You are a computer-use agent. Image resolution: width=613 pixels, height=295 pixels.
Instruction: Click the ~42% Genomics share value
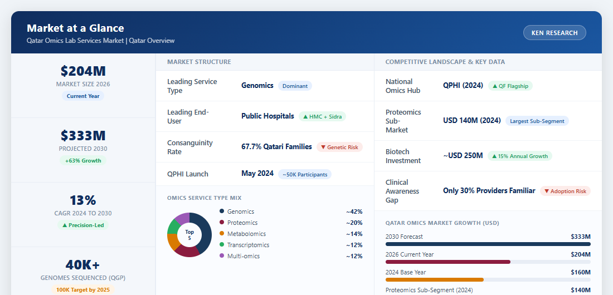point(354,212)
